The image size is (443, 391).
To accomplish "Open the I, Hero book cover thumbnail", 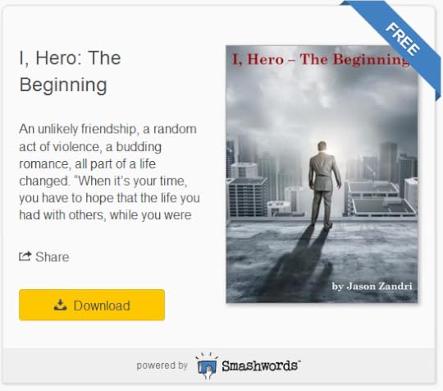I will [322, 174].
